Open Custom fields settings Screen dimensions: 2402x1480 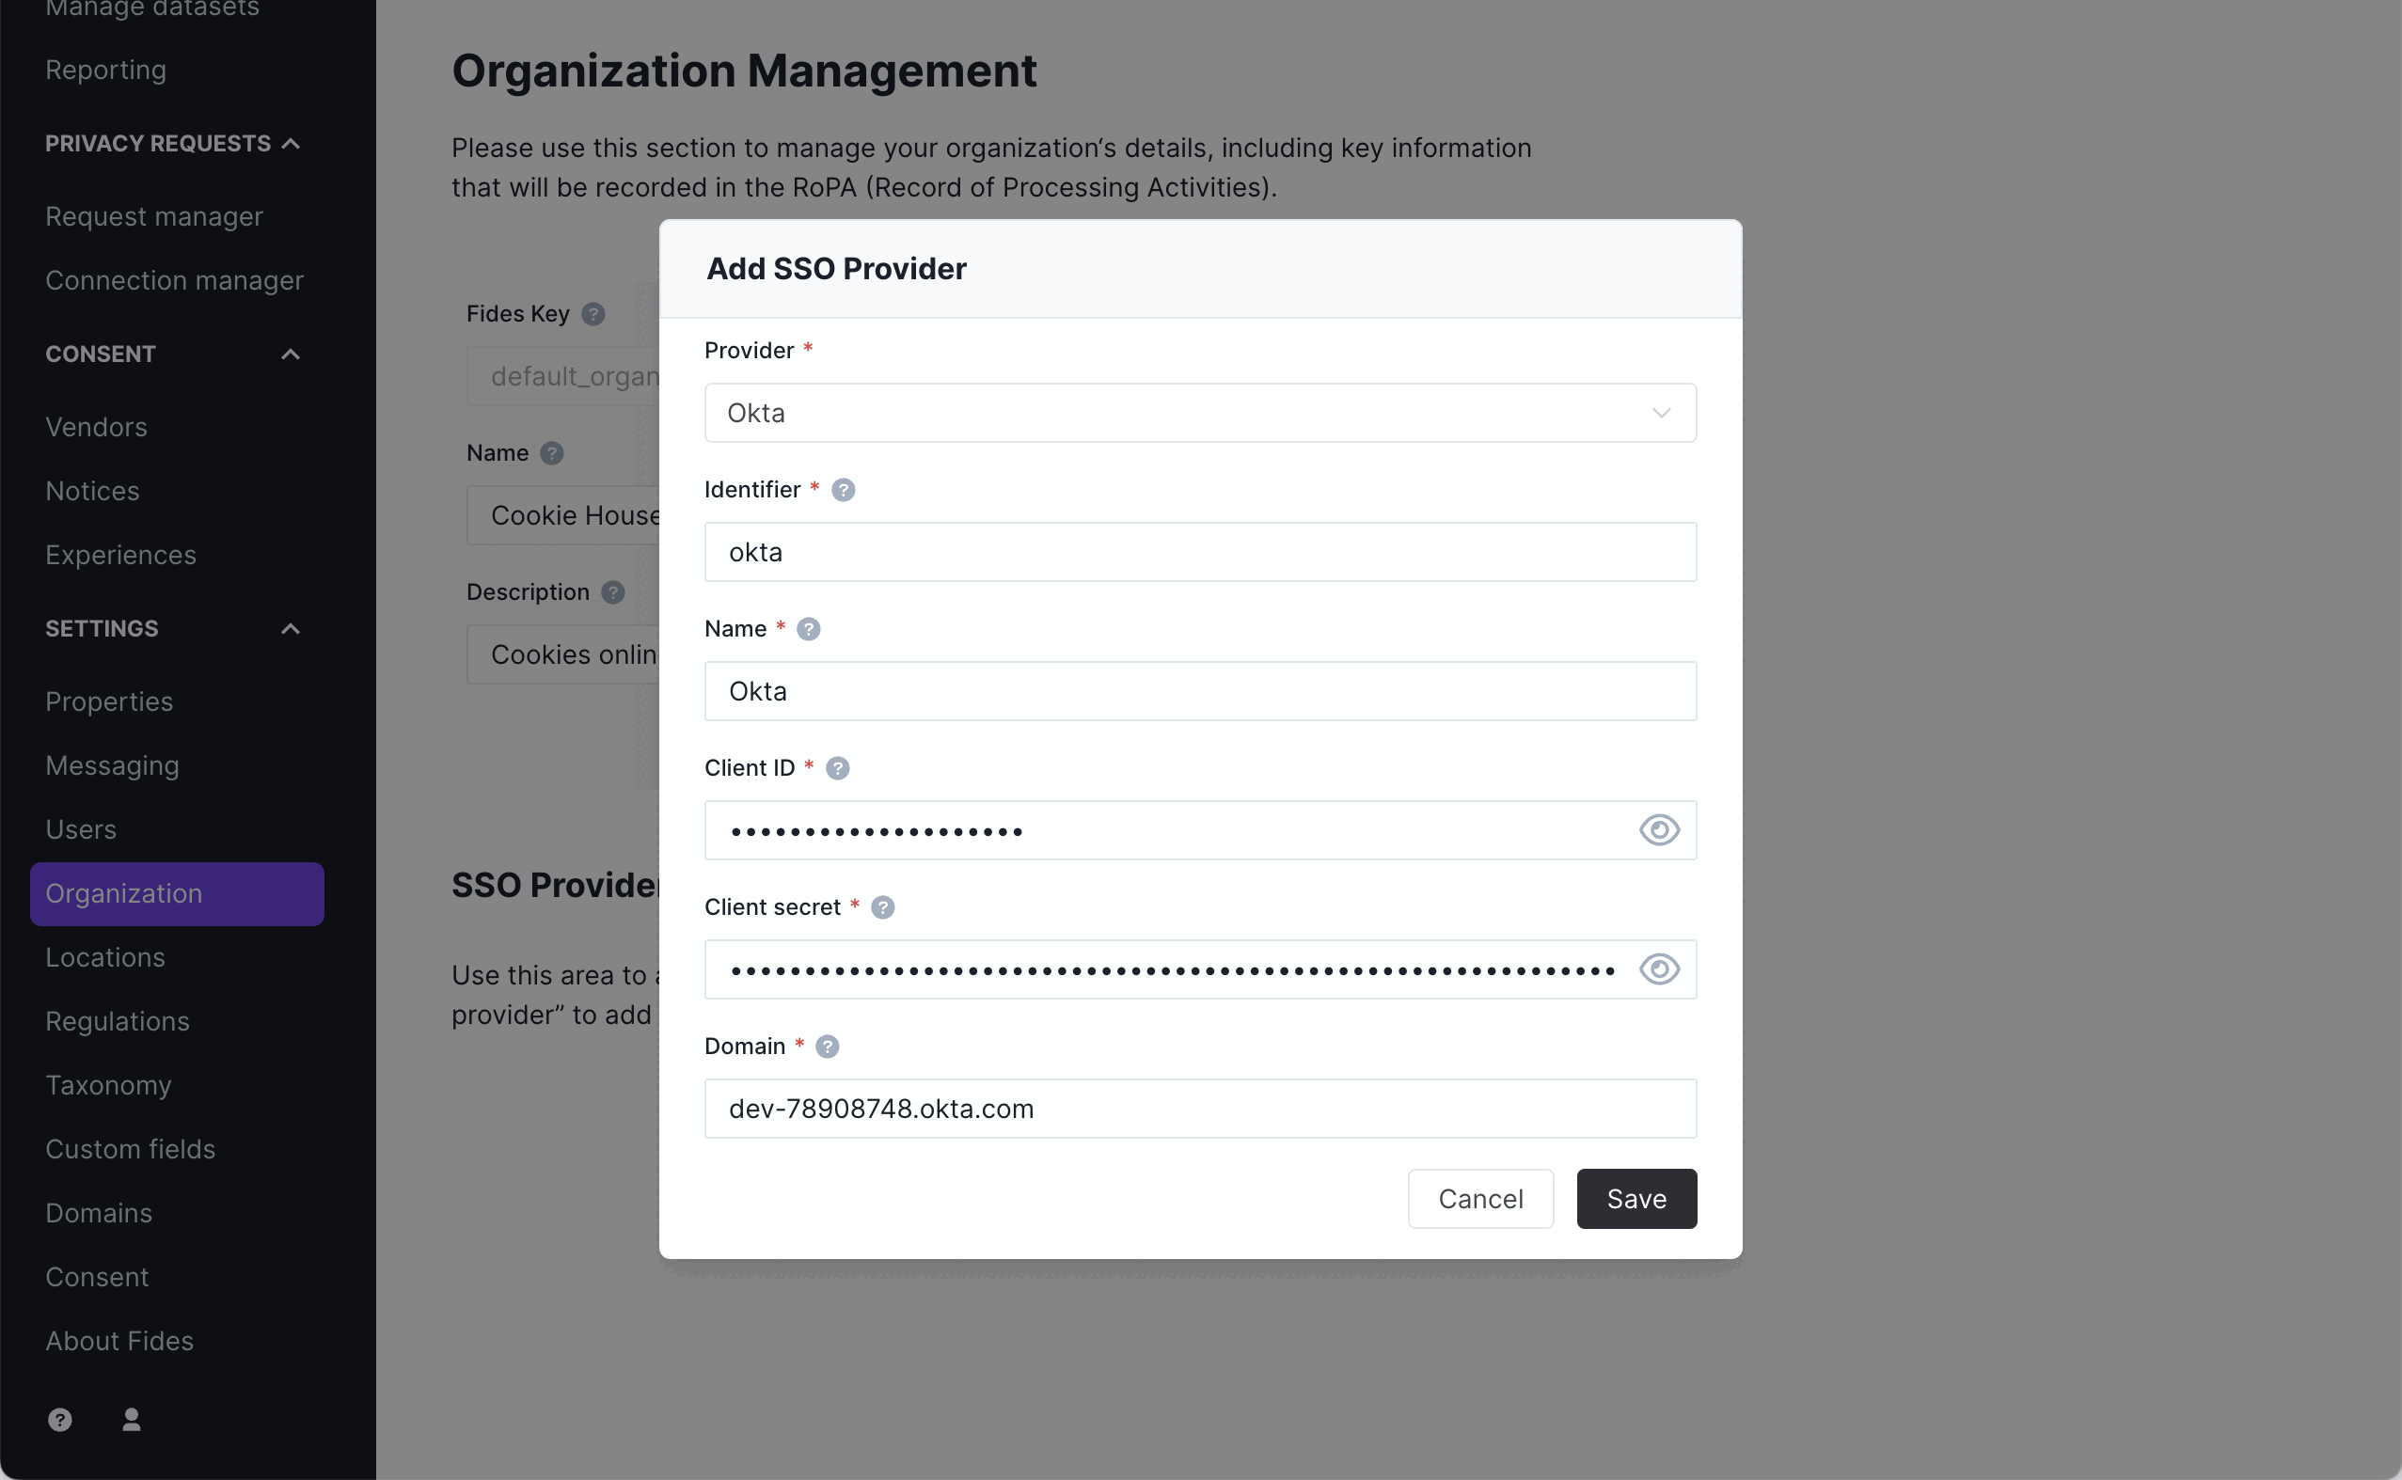(130, 1149)
